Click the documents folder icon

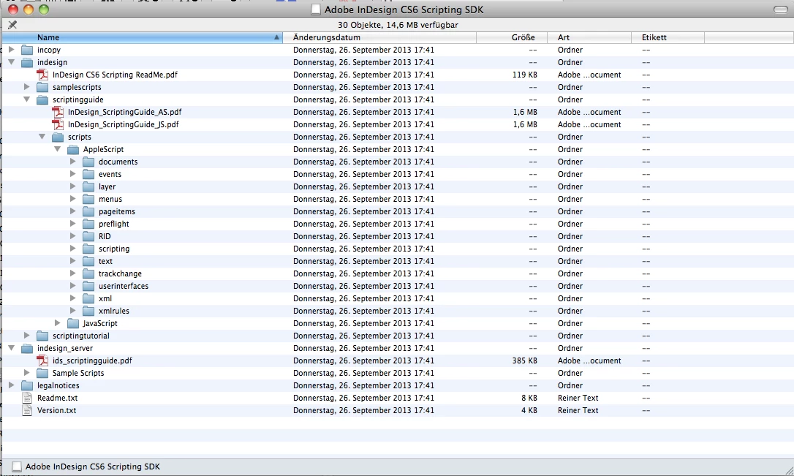[x=88, y=162]
